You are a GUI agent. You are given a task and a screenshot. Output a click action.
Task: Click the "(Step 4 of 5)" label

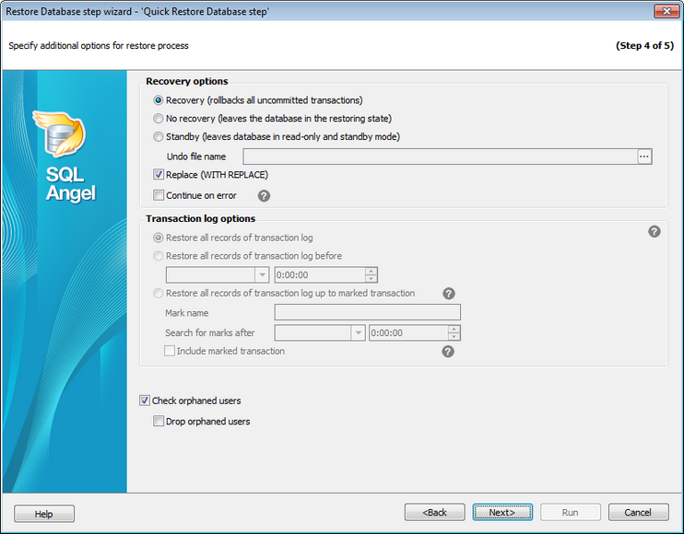coord(644,46)
